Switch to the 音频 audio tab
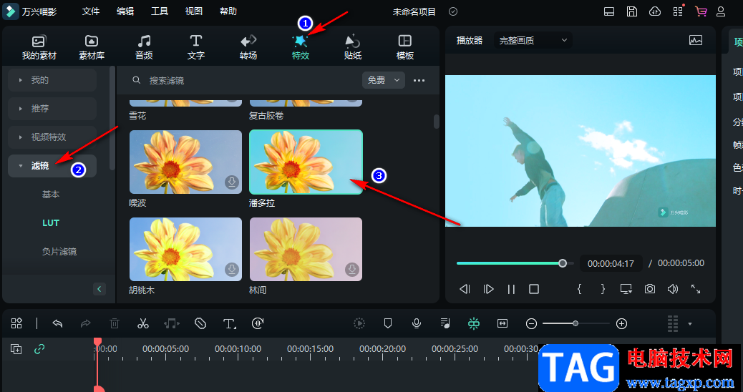 tap(144, 47)
